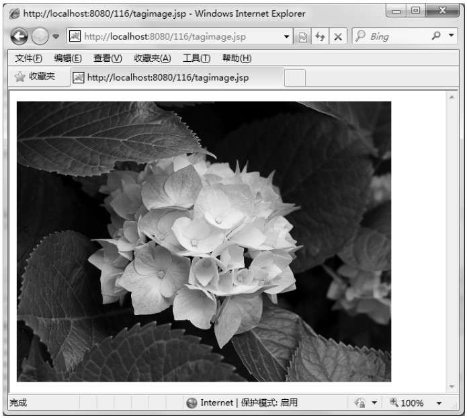Viewport: 467px width, 418px height.
Task: Click the IE logo in title bar
Action: 14,13
